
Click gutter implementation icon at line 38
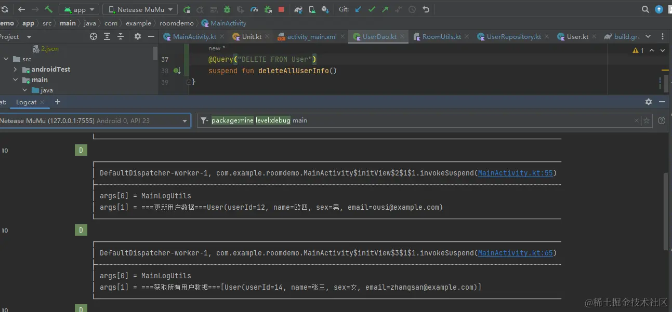pyautogui.click(x=177, y=71)
